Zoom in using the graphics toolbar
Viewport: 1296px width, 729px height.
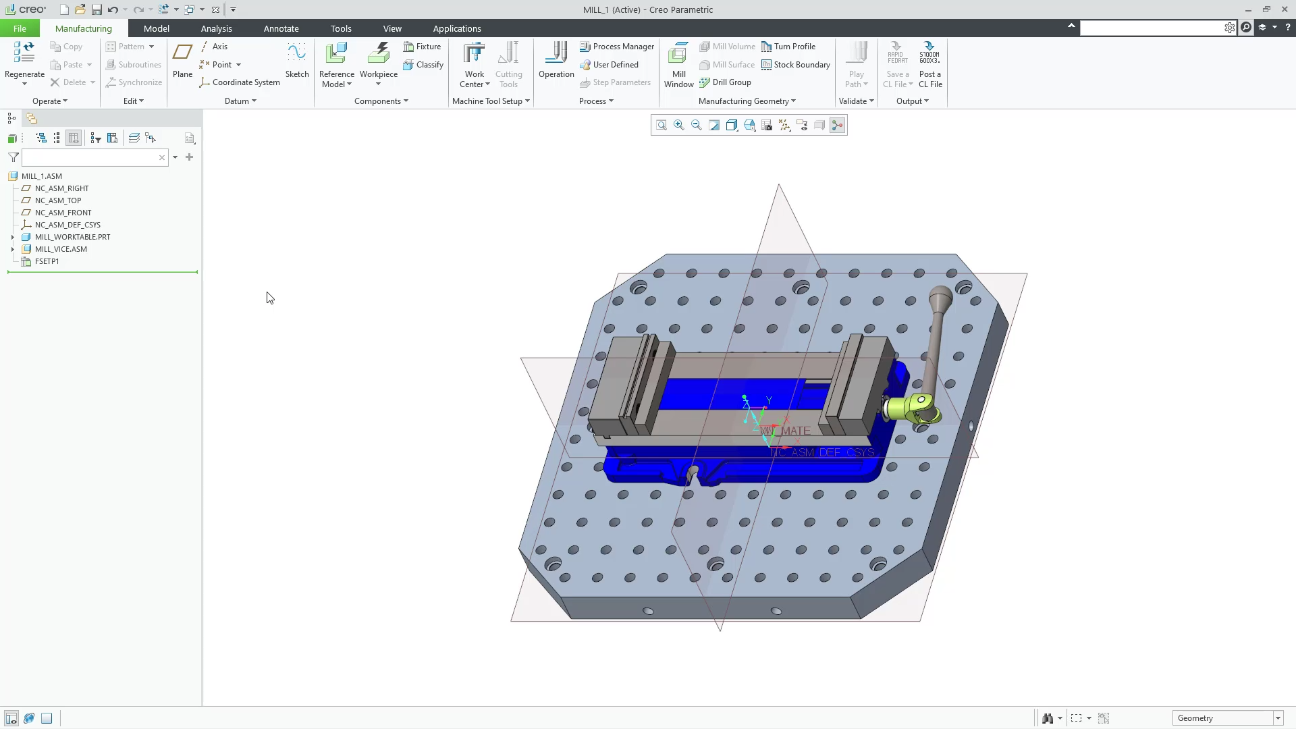coord(679,126)
